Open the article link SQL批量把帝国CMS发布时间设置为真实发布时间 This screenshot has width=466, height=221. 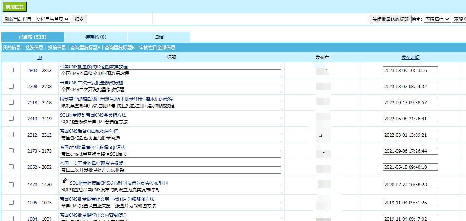(119, 183)
